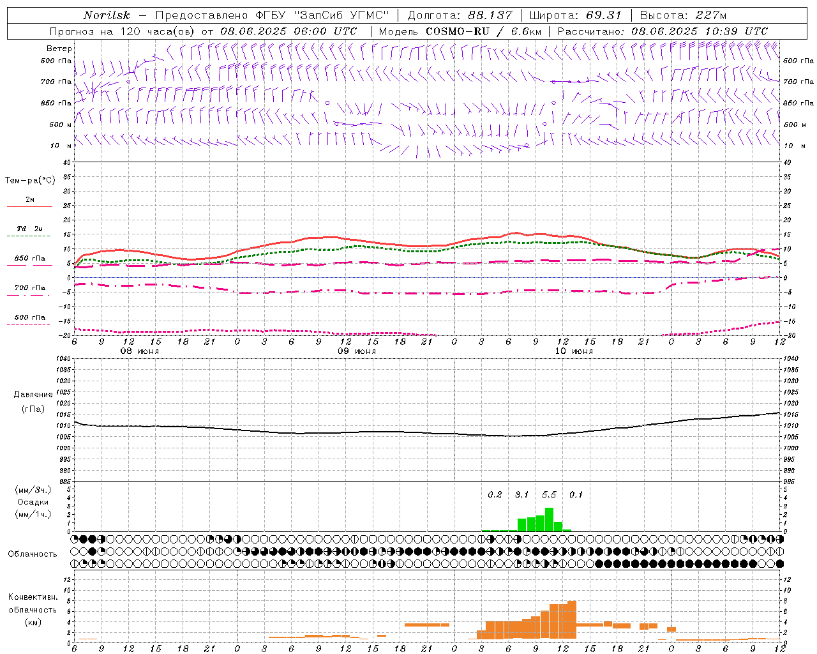Click the tallest orange convective cloud bar
The image size is (817, 654).
coord(572,620)
